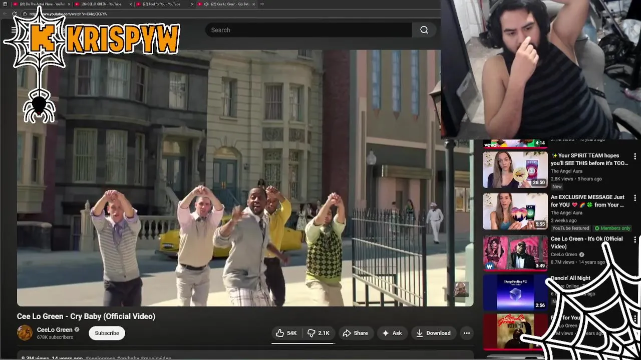This screenshot has height=360, width=641.
Task: Click 2.8K views 5 hours ago text
Action: click(576, 179)
